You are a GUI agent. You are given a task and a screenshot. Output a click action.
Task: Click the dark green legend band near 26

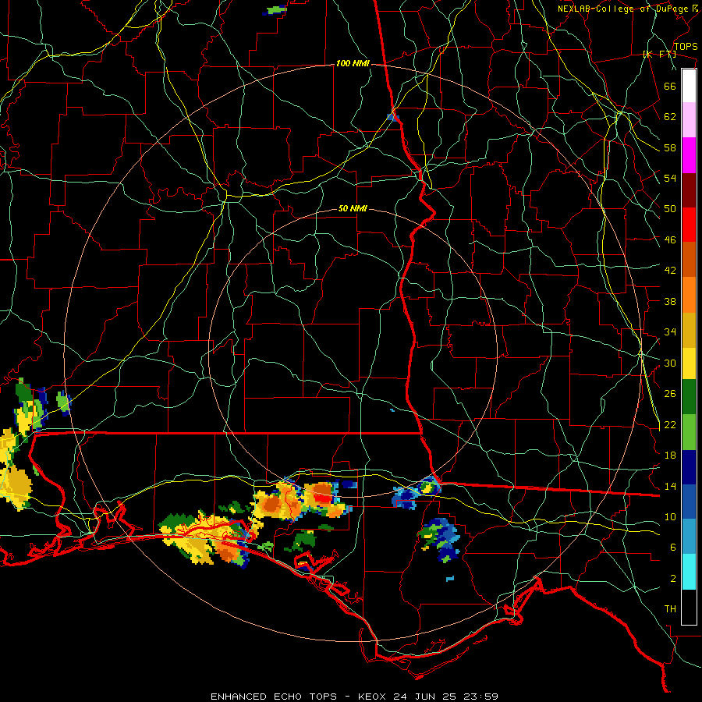pos(689,397)
